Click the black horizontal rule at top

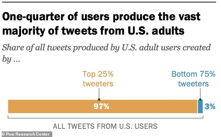pyautogui.click(x=109, y=2)
